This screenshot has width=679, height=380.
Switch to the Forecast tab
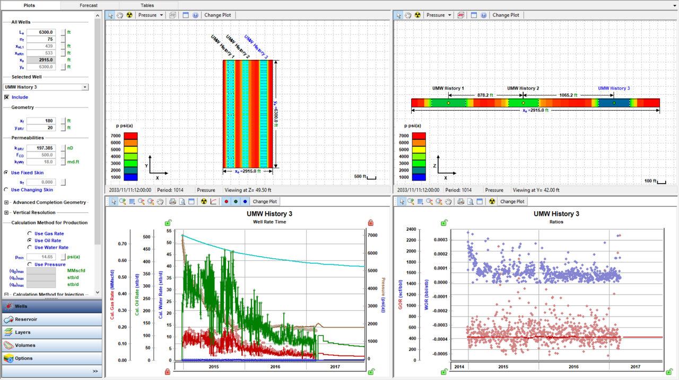point(89,5)
